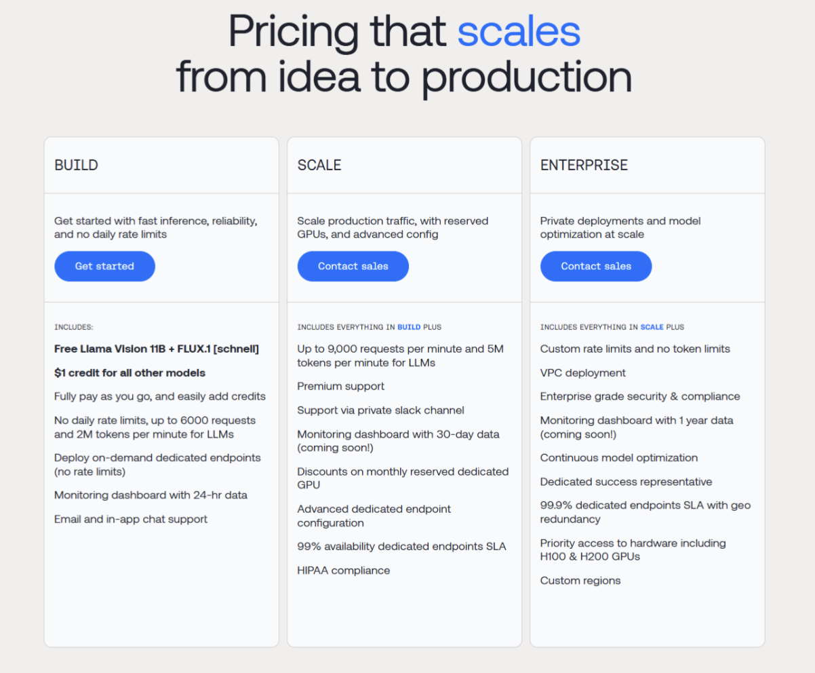Image resolution: width=815 pixels, height=673 pixels.
Task: Click the blue SCALE link in ENTERPRISE card
Action: click(x=652, y=327)
